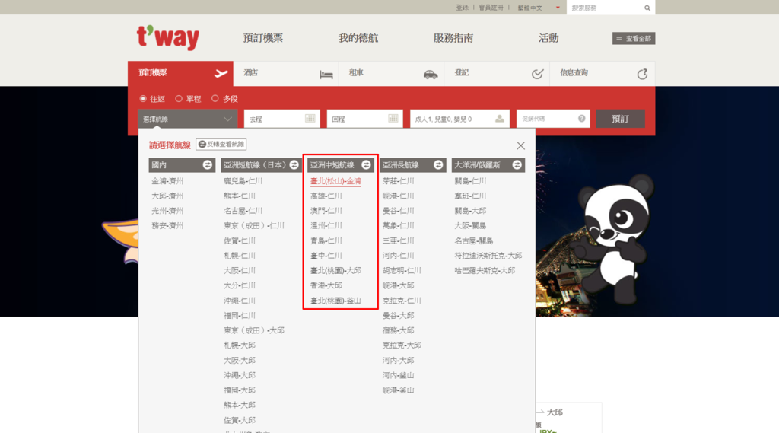Switch to the 登記 check-in tab
The width and height of the screenshot is (779, 433).
[497, 74]
